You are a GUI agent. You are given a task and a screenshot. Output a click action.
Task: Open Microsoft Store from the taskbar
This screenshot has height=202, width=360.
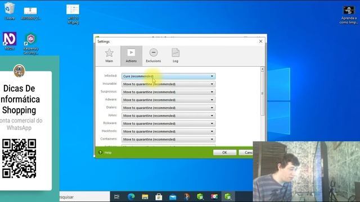159,197
